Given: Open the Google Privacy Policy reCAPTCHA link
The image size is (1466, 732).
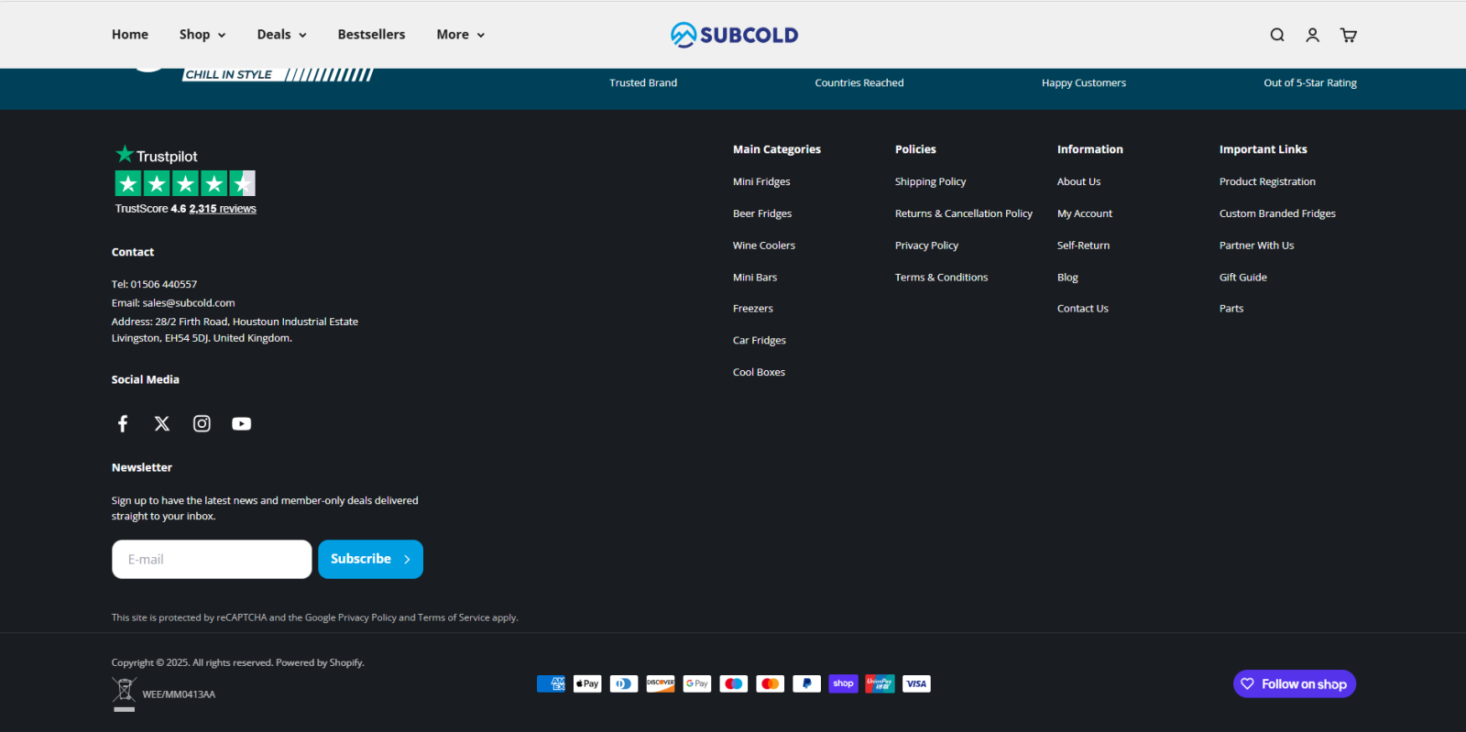Looking at the screenshot, I should point(366,617).
